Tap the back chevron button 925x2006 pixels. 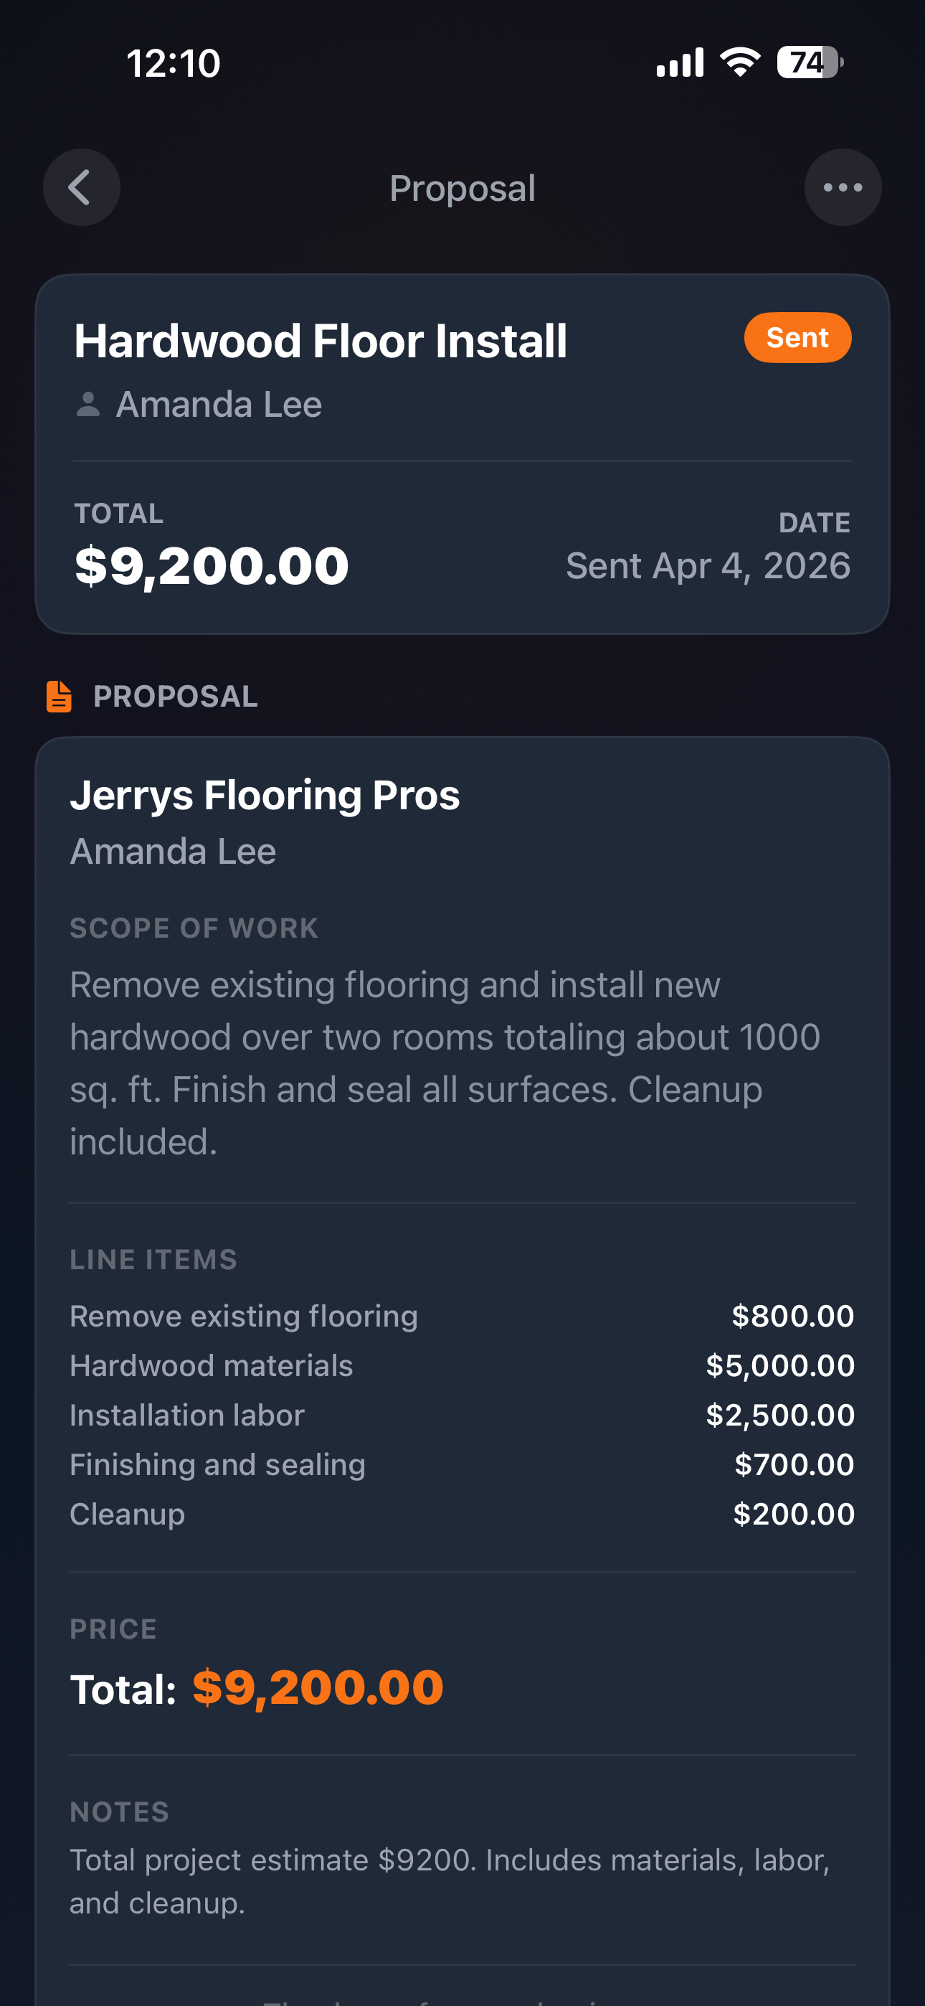[x=81, y=188]
